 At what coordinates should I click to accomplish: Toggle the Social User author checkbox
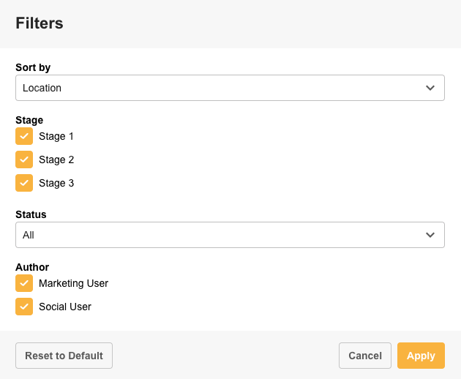[x=24, y=307]
